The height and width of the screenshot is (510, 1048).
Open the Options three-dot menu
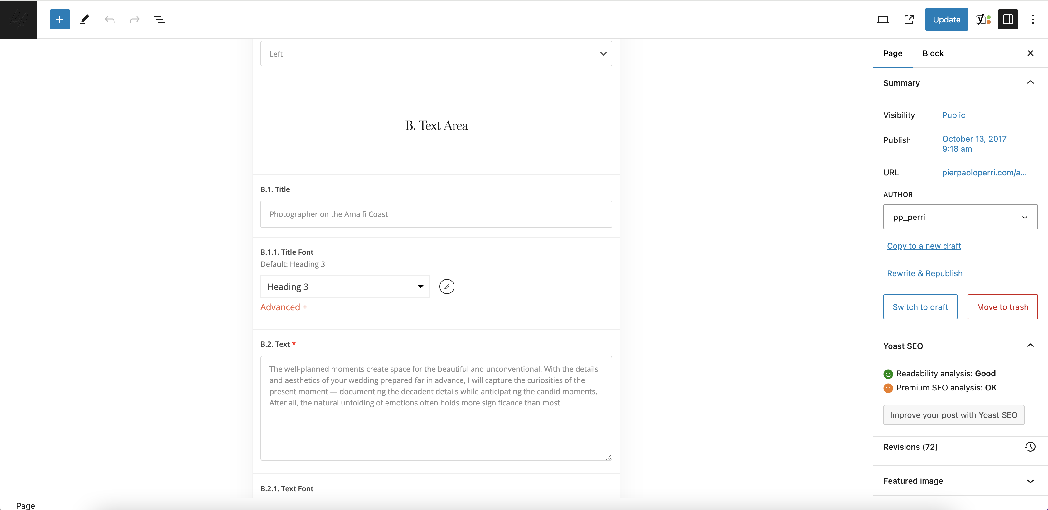click(1033, 19)
